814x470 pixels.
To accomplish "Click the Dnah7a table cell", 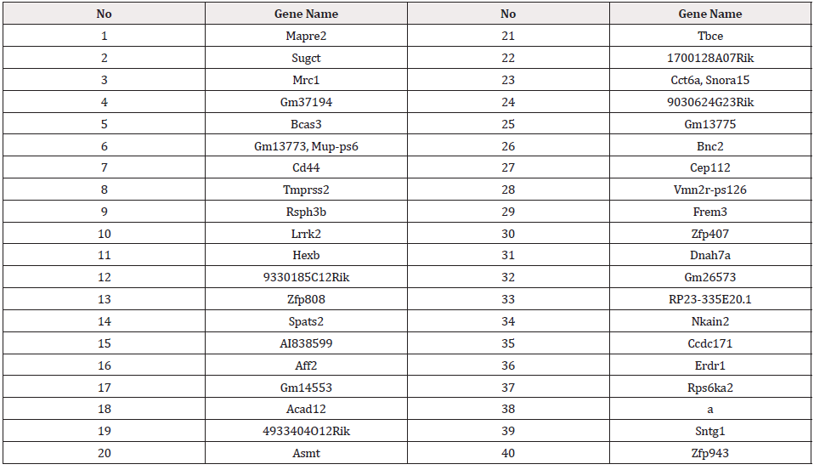I will [709, 255].
